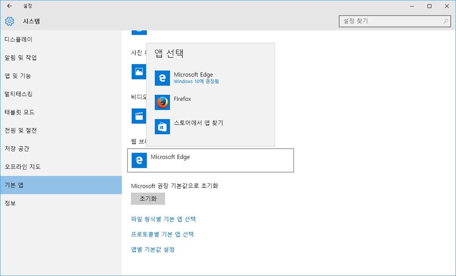Open 앱별 기본값 설정 link
The width and height of the screenshot is (456, 276).
coord(153,249)
